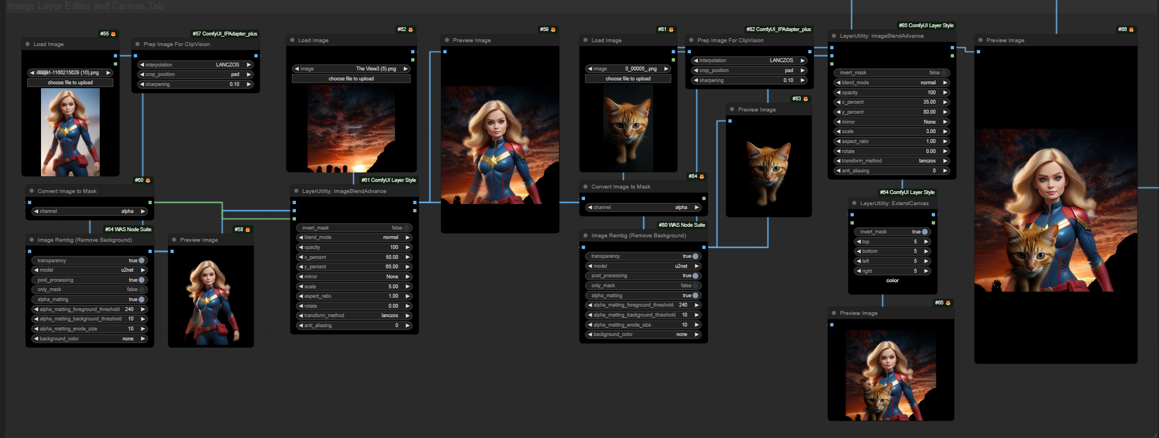
Task: Open the model u2net dropdown in #54 Image Rembg
Action: pyautogui.click(x=89, y=270)
